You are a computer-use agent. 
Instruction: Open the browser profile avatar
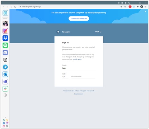click(142, 7)
